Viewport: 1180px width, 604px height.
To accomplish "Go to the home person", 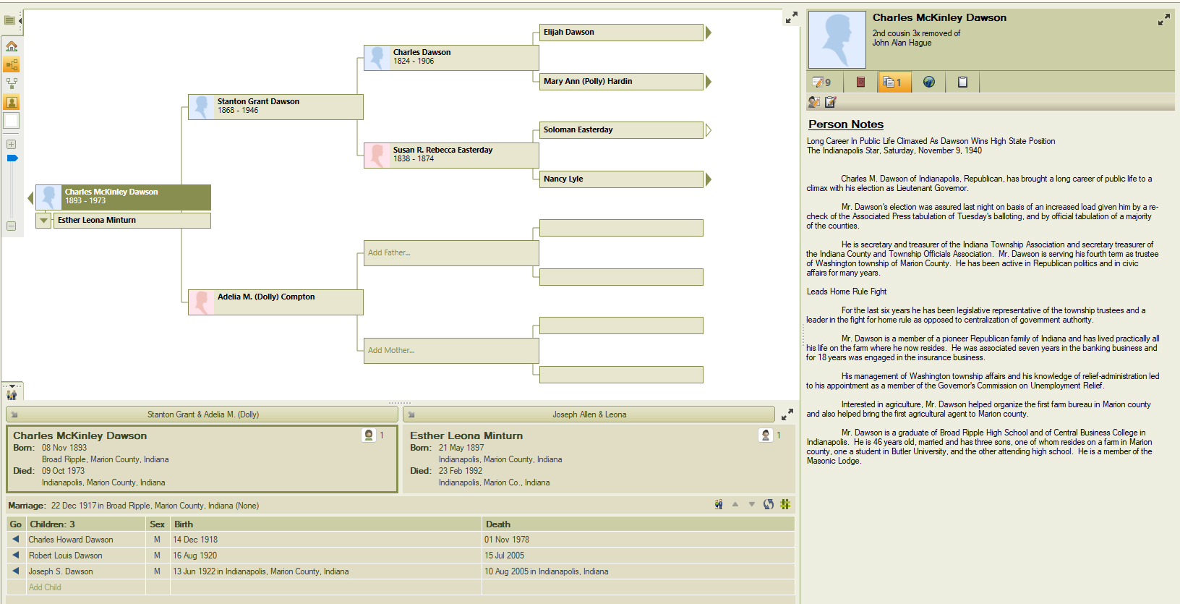I will click(12, 46).
